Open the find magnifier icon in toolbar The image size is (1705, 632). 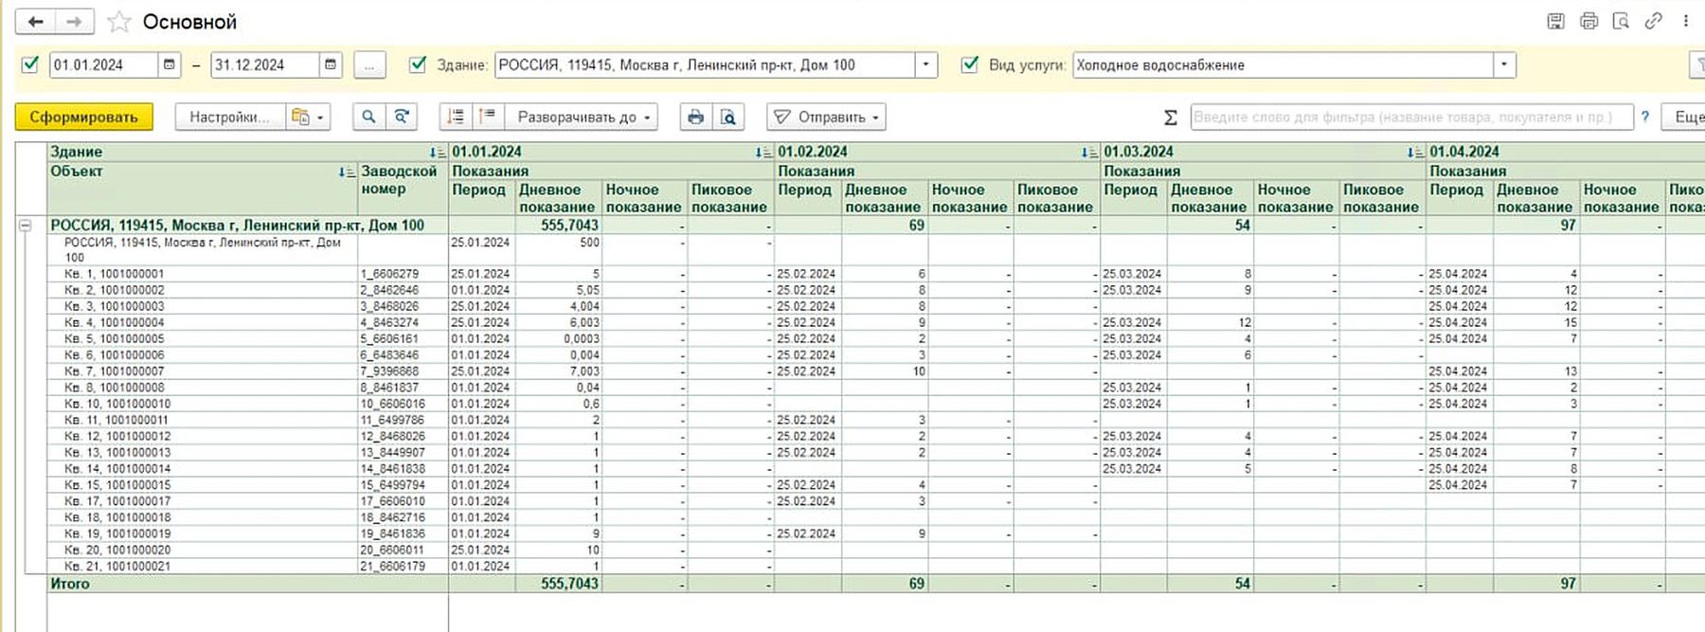tap(368, 117)
